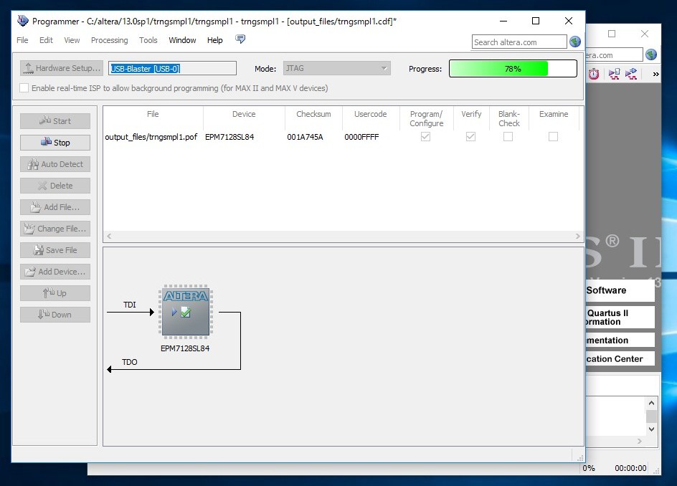Screen dimensions: 677x486
Task: Open the Mode JTAG dropdown
Action: click(x=337, y=68)
